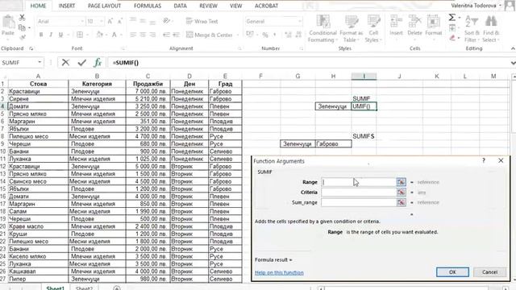Collapse dialog using the Range field icon

pos(401,182)
